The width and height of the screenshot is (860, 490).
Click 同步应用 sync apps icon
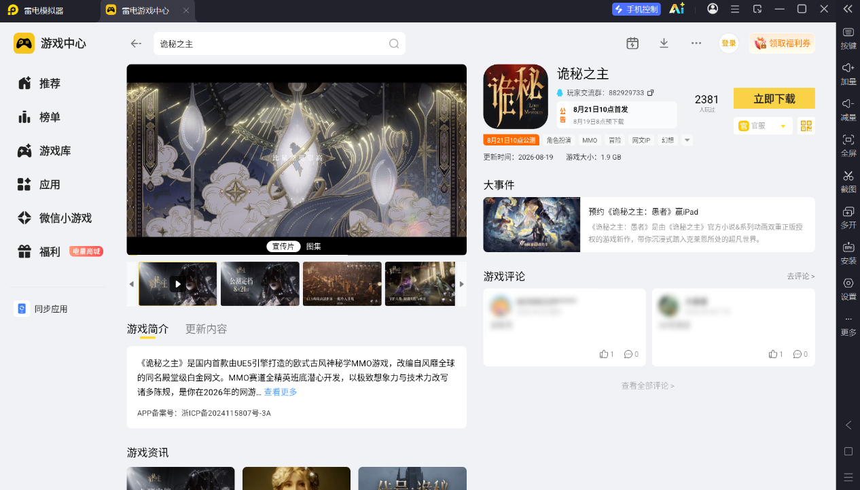(x=22, y=309)
